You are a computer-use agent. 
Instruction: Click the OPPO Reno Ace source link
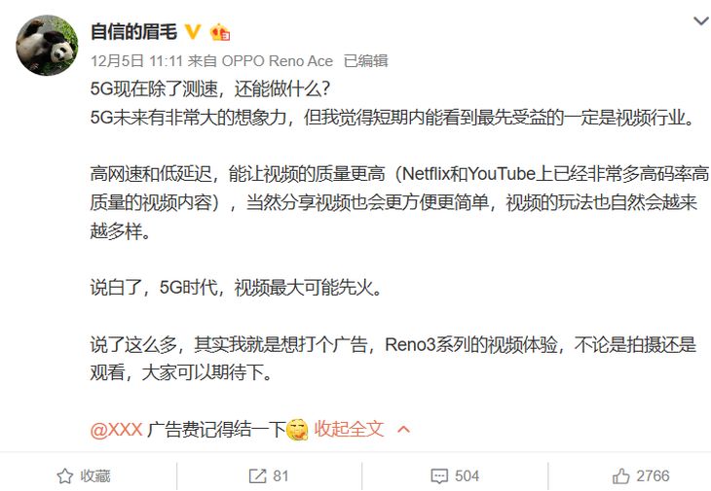click(277, 60)
